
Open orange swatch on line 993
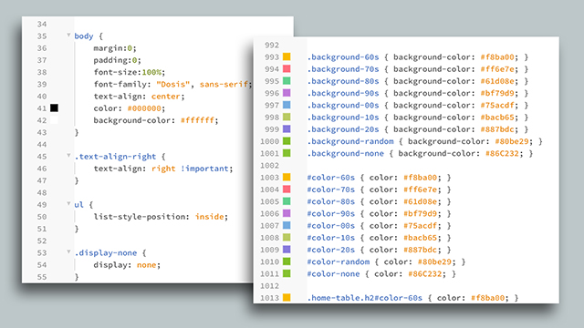pos(287,56)
